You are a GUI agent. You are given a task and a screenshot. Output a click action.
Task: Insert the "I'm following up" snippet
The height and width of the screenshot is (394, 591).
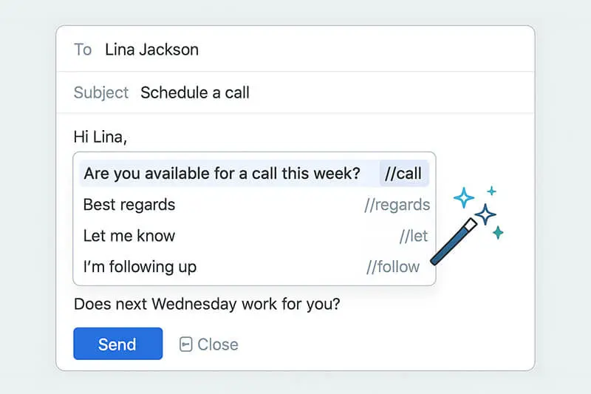pos(140,267)
